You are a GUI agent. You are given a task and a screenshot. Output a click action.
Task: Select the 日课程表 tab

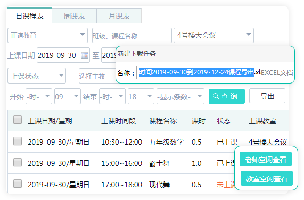click(30, 16)
